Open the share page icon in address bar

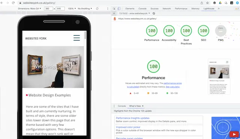pyautogui.click(x=202, y=3)
